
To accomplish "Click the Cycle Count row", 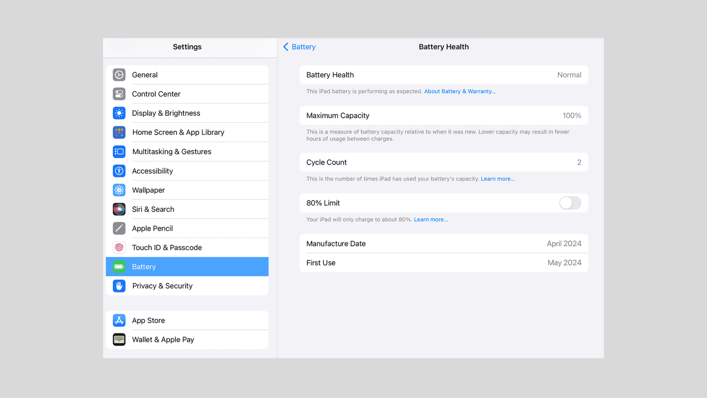I will coord(444,163).
